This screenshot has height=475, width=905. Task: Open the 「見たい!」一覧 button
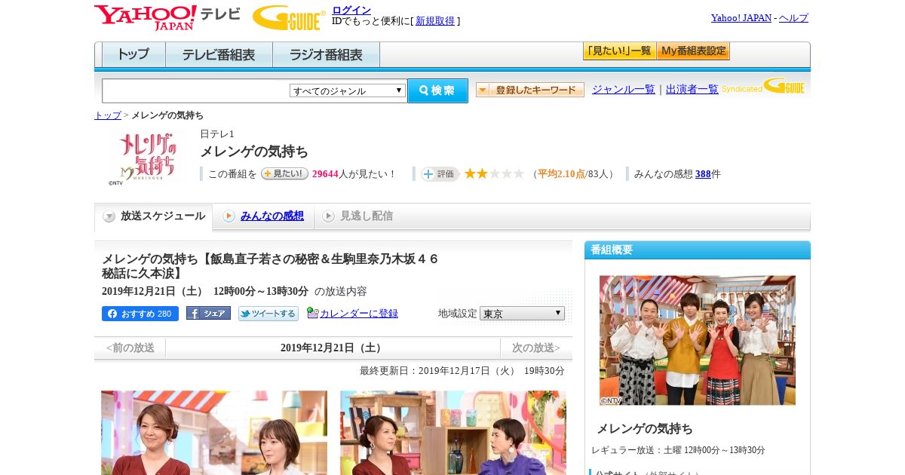619,51
